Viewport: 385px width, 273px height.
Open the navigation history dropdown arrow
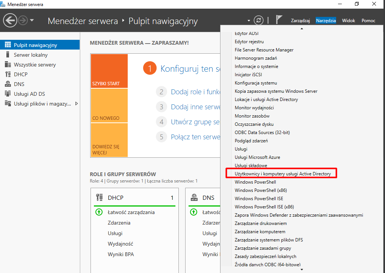click(32, 20)
